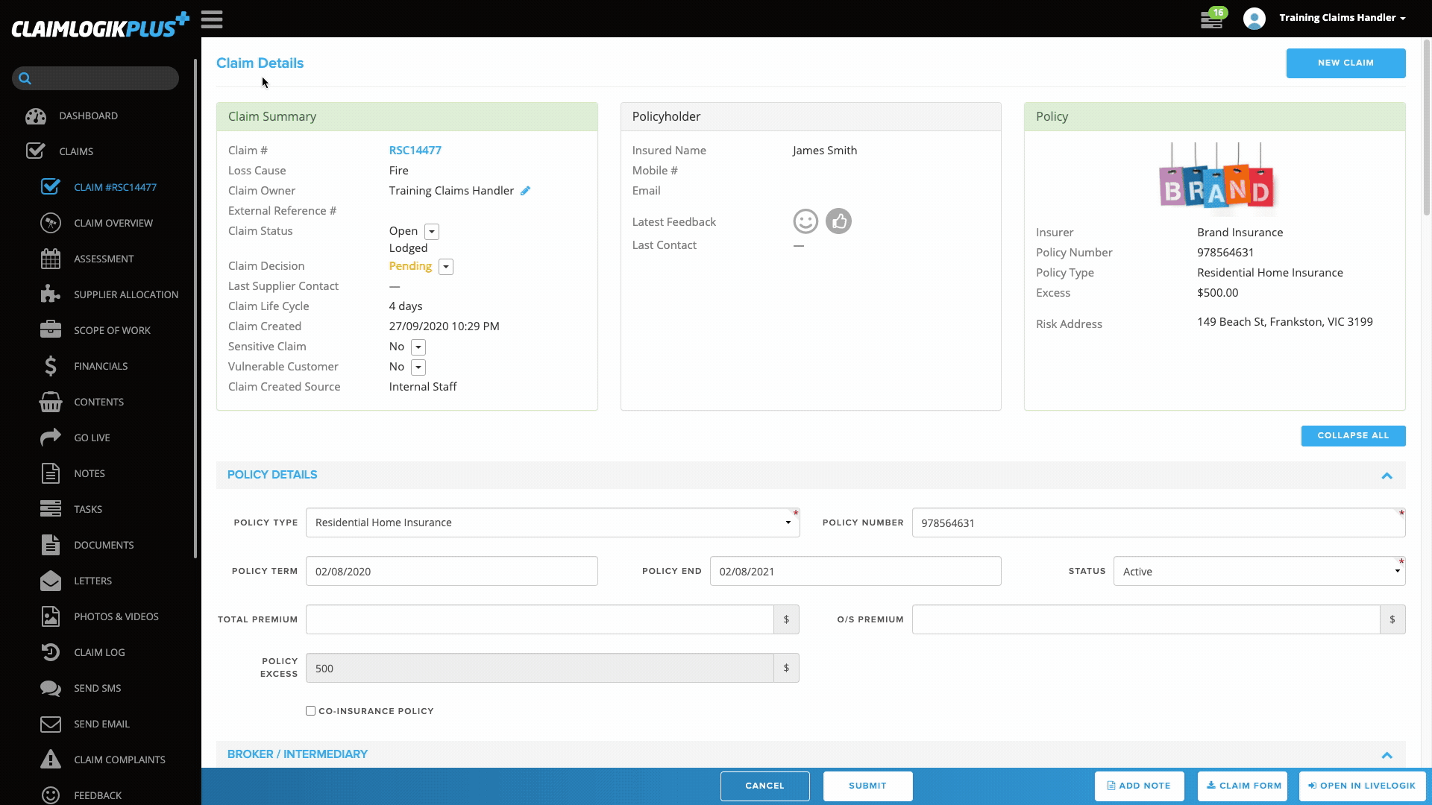The image size is (1432, 805).
Task: Open the Sensitive Claim dropdown
Action: pyautogui.click(x=418, y=347)
